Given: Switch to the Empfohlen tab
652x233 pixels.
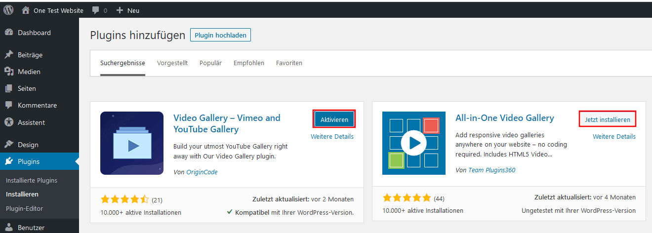Looking at the screenshot, I should 249,63.
